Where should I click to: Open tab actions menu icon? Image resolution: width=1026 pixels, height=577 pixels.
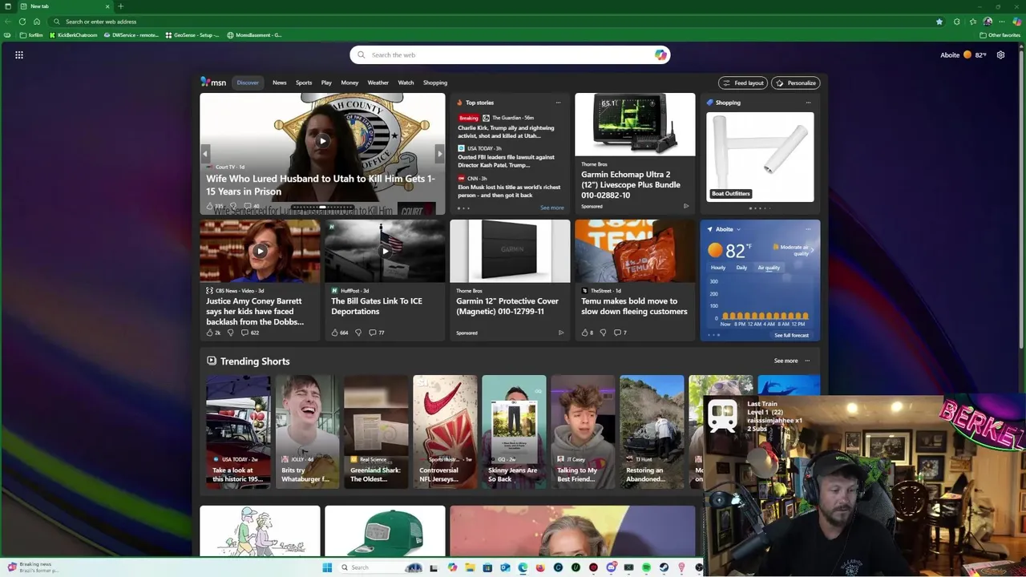coord(8,6)
